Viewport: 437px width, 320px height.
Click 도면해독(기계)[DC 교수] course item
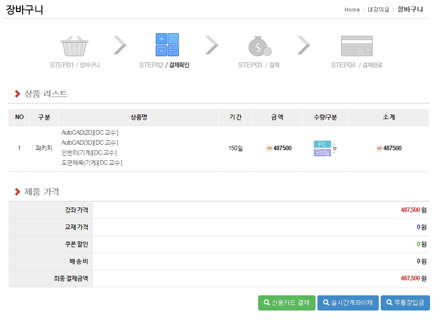point(91,163)
